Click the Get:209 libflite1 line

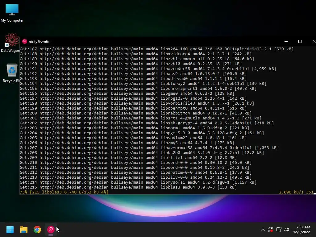(128, 158)
